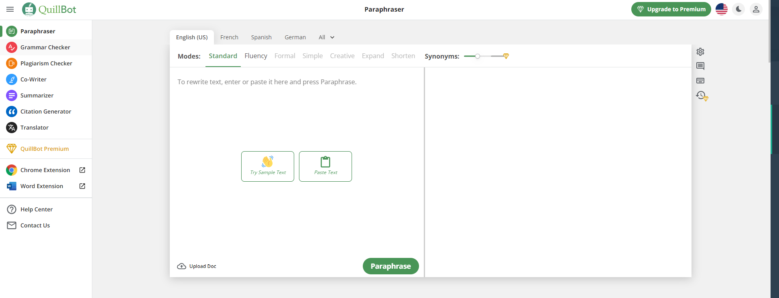The image size is (779, 298).
Task: Open Word Extension external link arrow
Action: pos(82,186)
